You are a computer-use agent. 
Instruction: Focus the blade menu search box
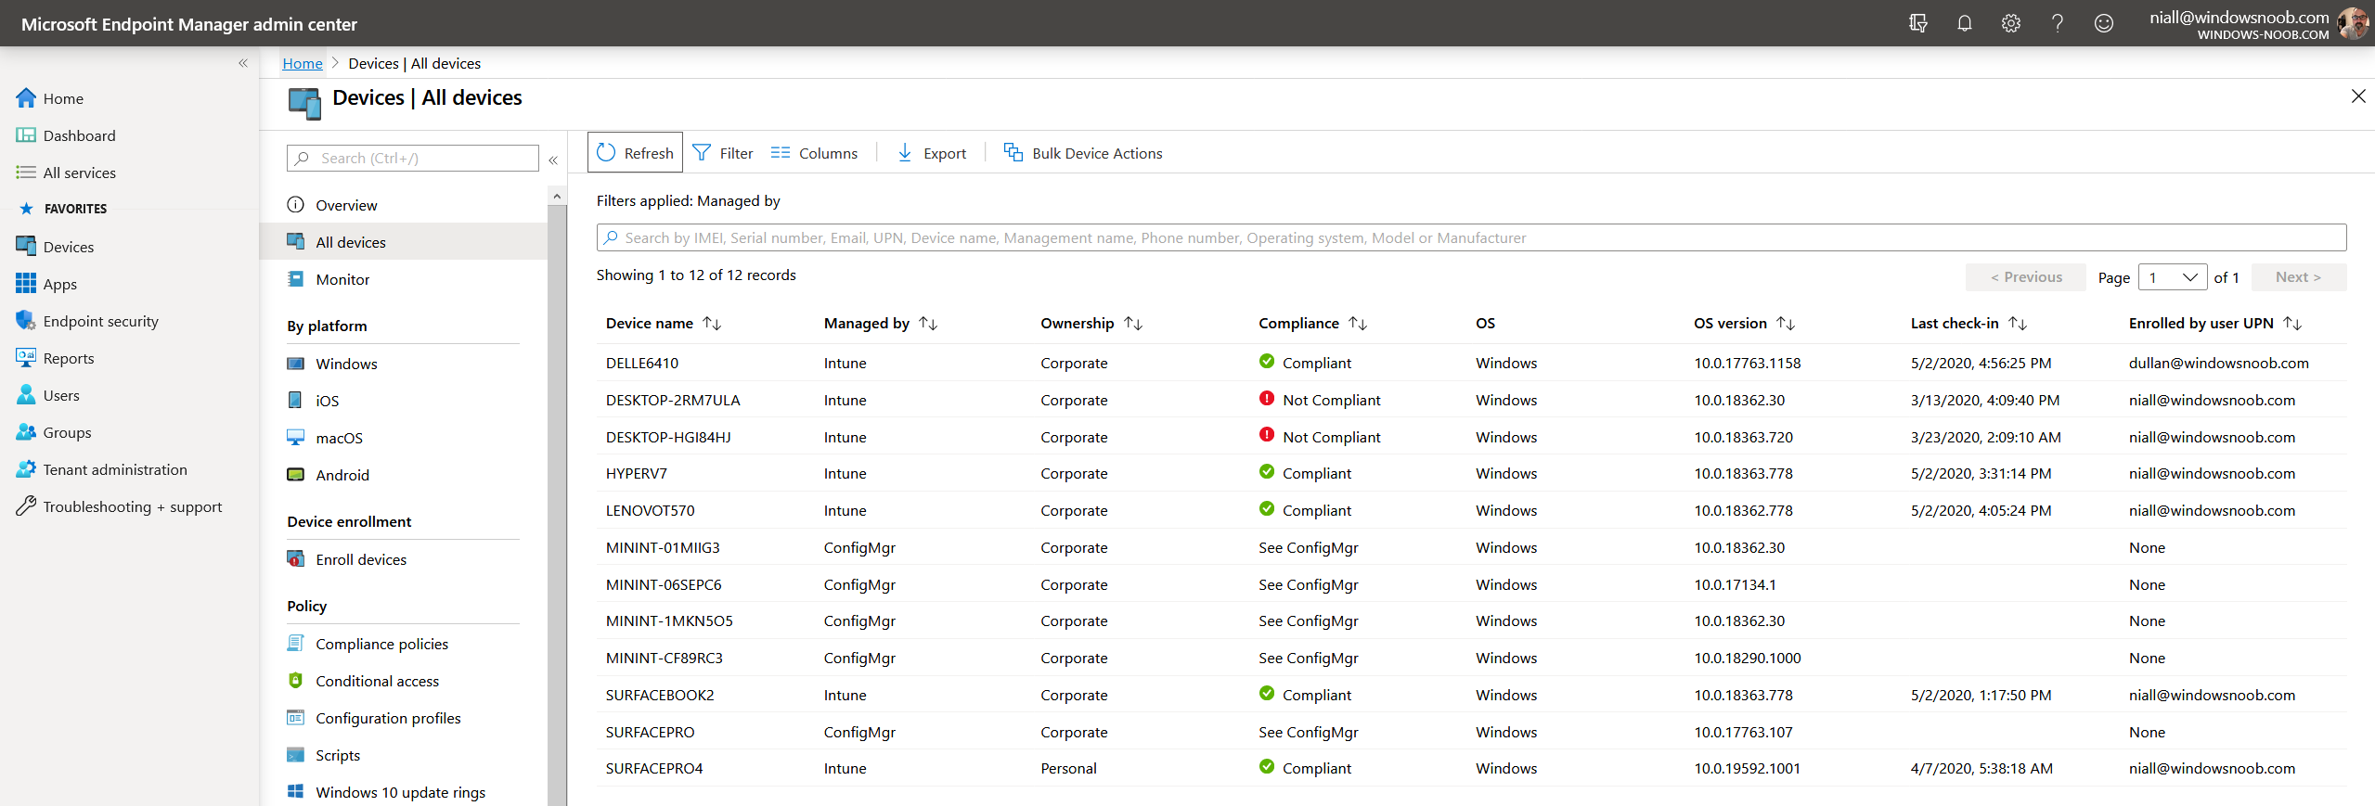pos(413,159)
